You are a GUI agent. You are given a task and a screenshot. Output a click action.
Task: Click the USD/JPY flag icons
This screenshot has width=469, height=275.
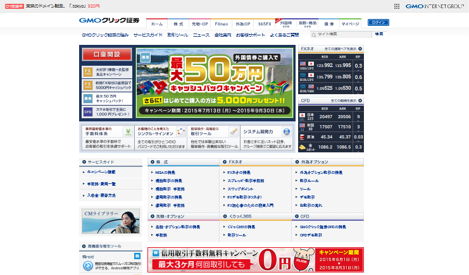click(307, 64)
